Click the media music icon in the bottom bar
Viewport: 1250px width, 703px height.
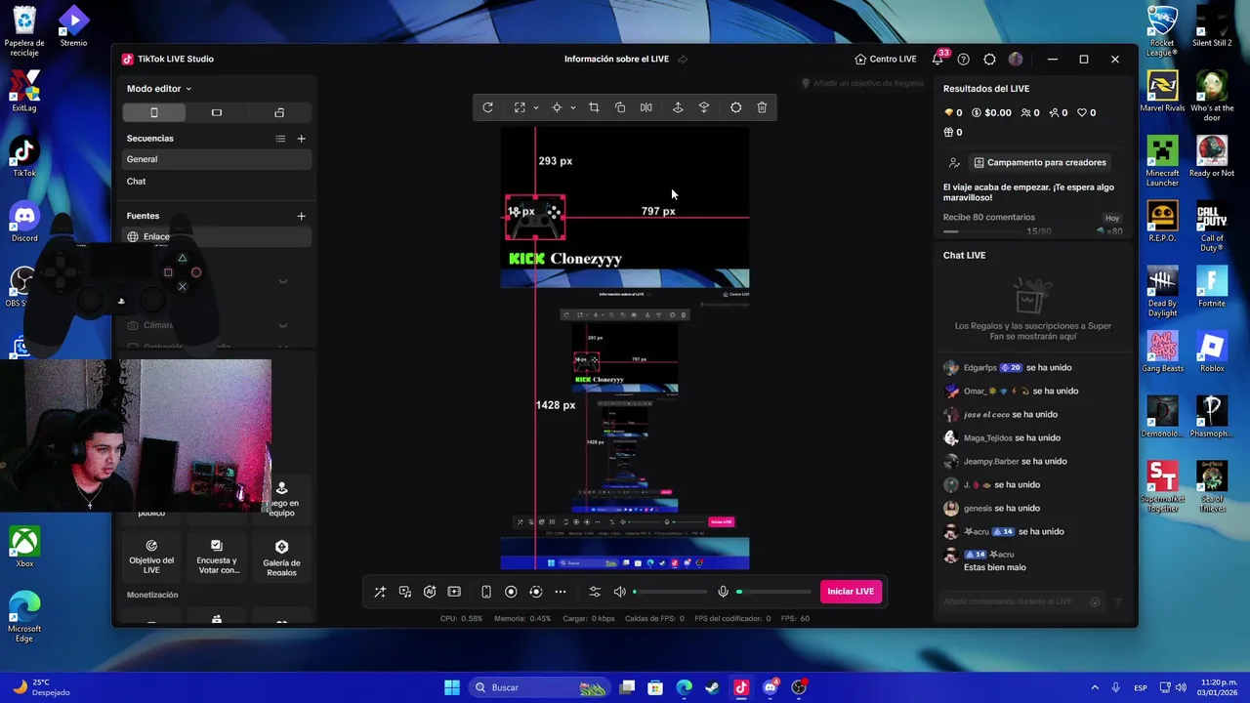pyautogui.click(x=405, y=592)
